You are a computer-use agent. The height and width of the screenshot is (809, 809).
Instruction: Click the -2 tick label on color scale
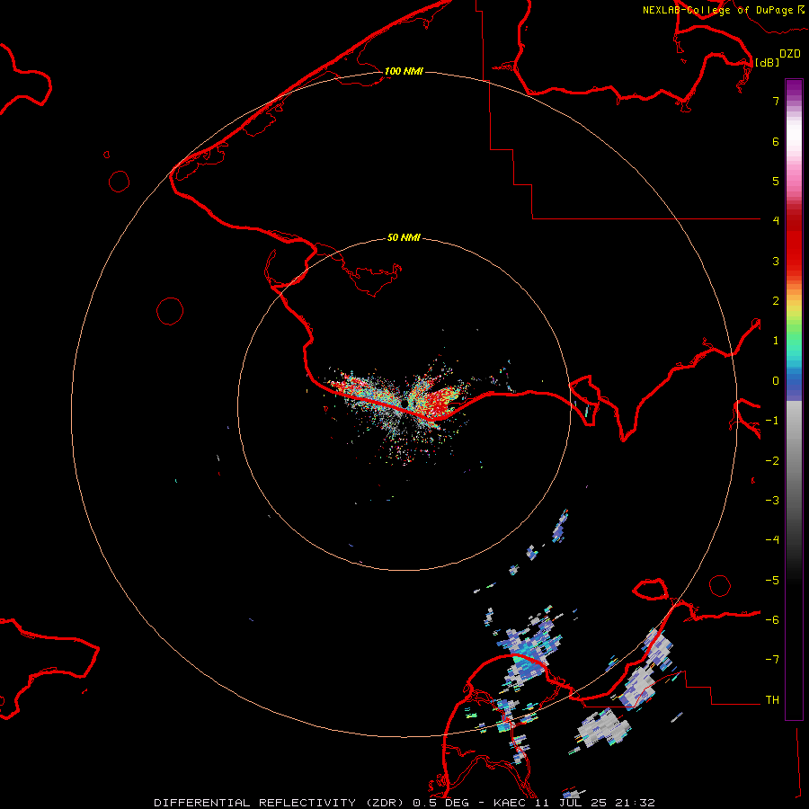(x=772, y=460)
